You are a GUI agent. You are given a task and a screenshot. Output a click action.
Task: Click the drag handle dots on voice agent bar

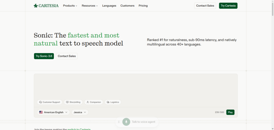119,122
